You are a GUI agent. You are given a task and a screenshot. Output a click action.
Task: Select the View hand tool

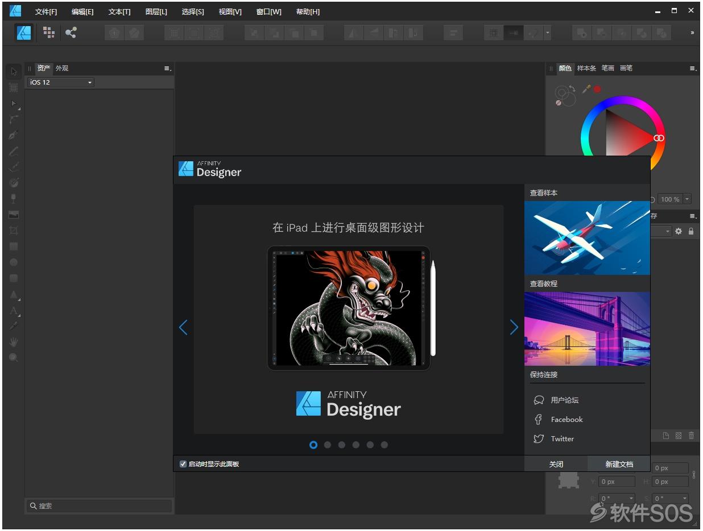[x=14, y=342]
